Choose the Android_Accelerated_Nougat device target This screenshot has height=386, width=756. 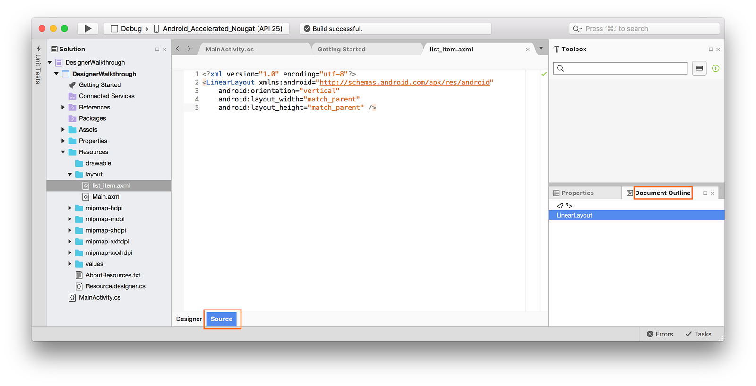point(218,29)
